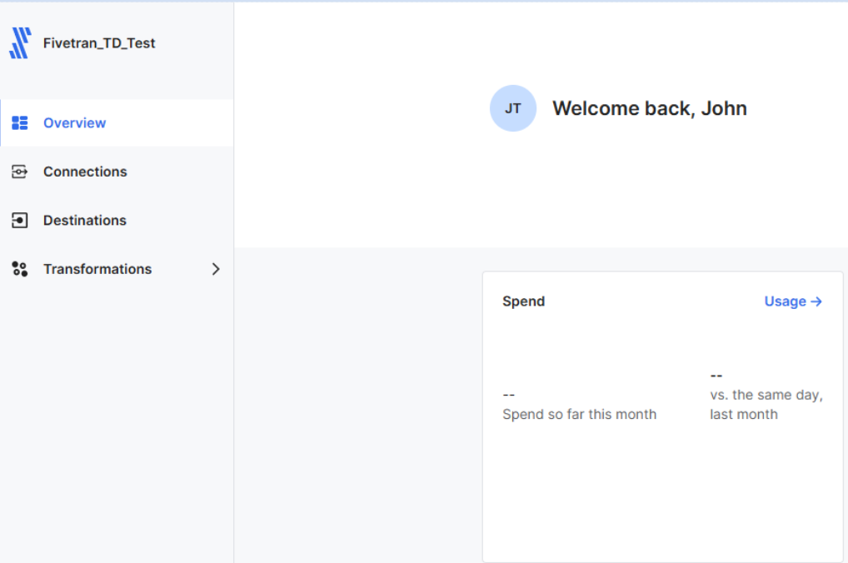This screenshot has width=848, height=563.
Task: Click the 'Welcome back, John' heading
Action: pyautogui.click(x=650, y=108)
